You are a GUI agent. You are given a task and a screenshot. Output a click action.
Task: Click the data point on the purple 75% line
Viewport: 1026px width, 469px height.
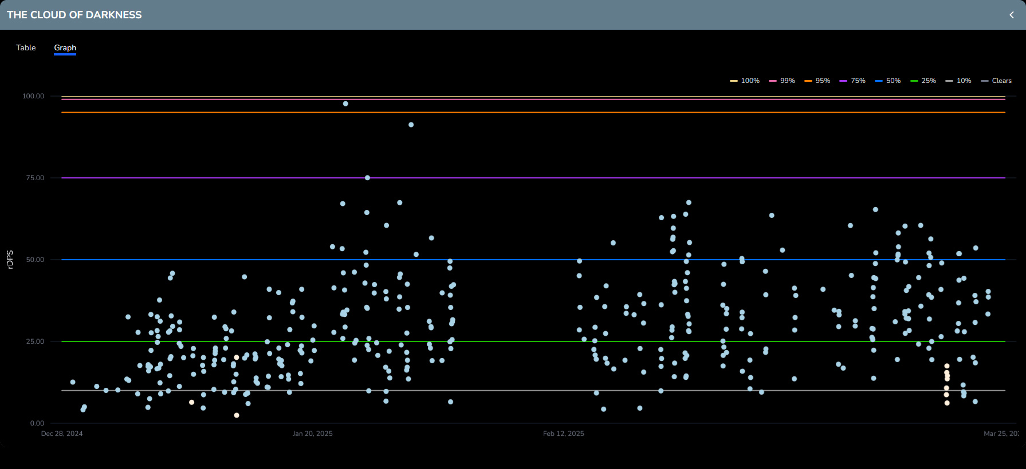[367, 178]
